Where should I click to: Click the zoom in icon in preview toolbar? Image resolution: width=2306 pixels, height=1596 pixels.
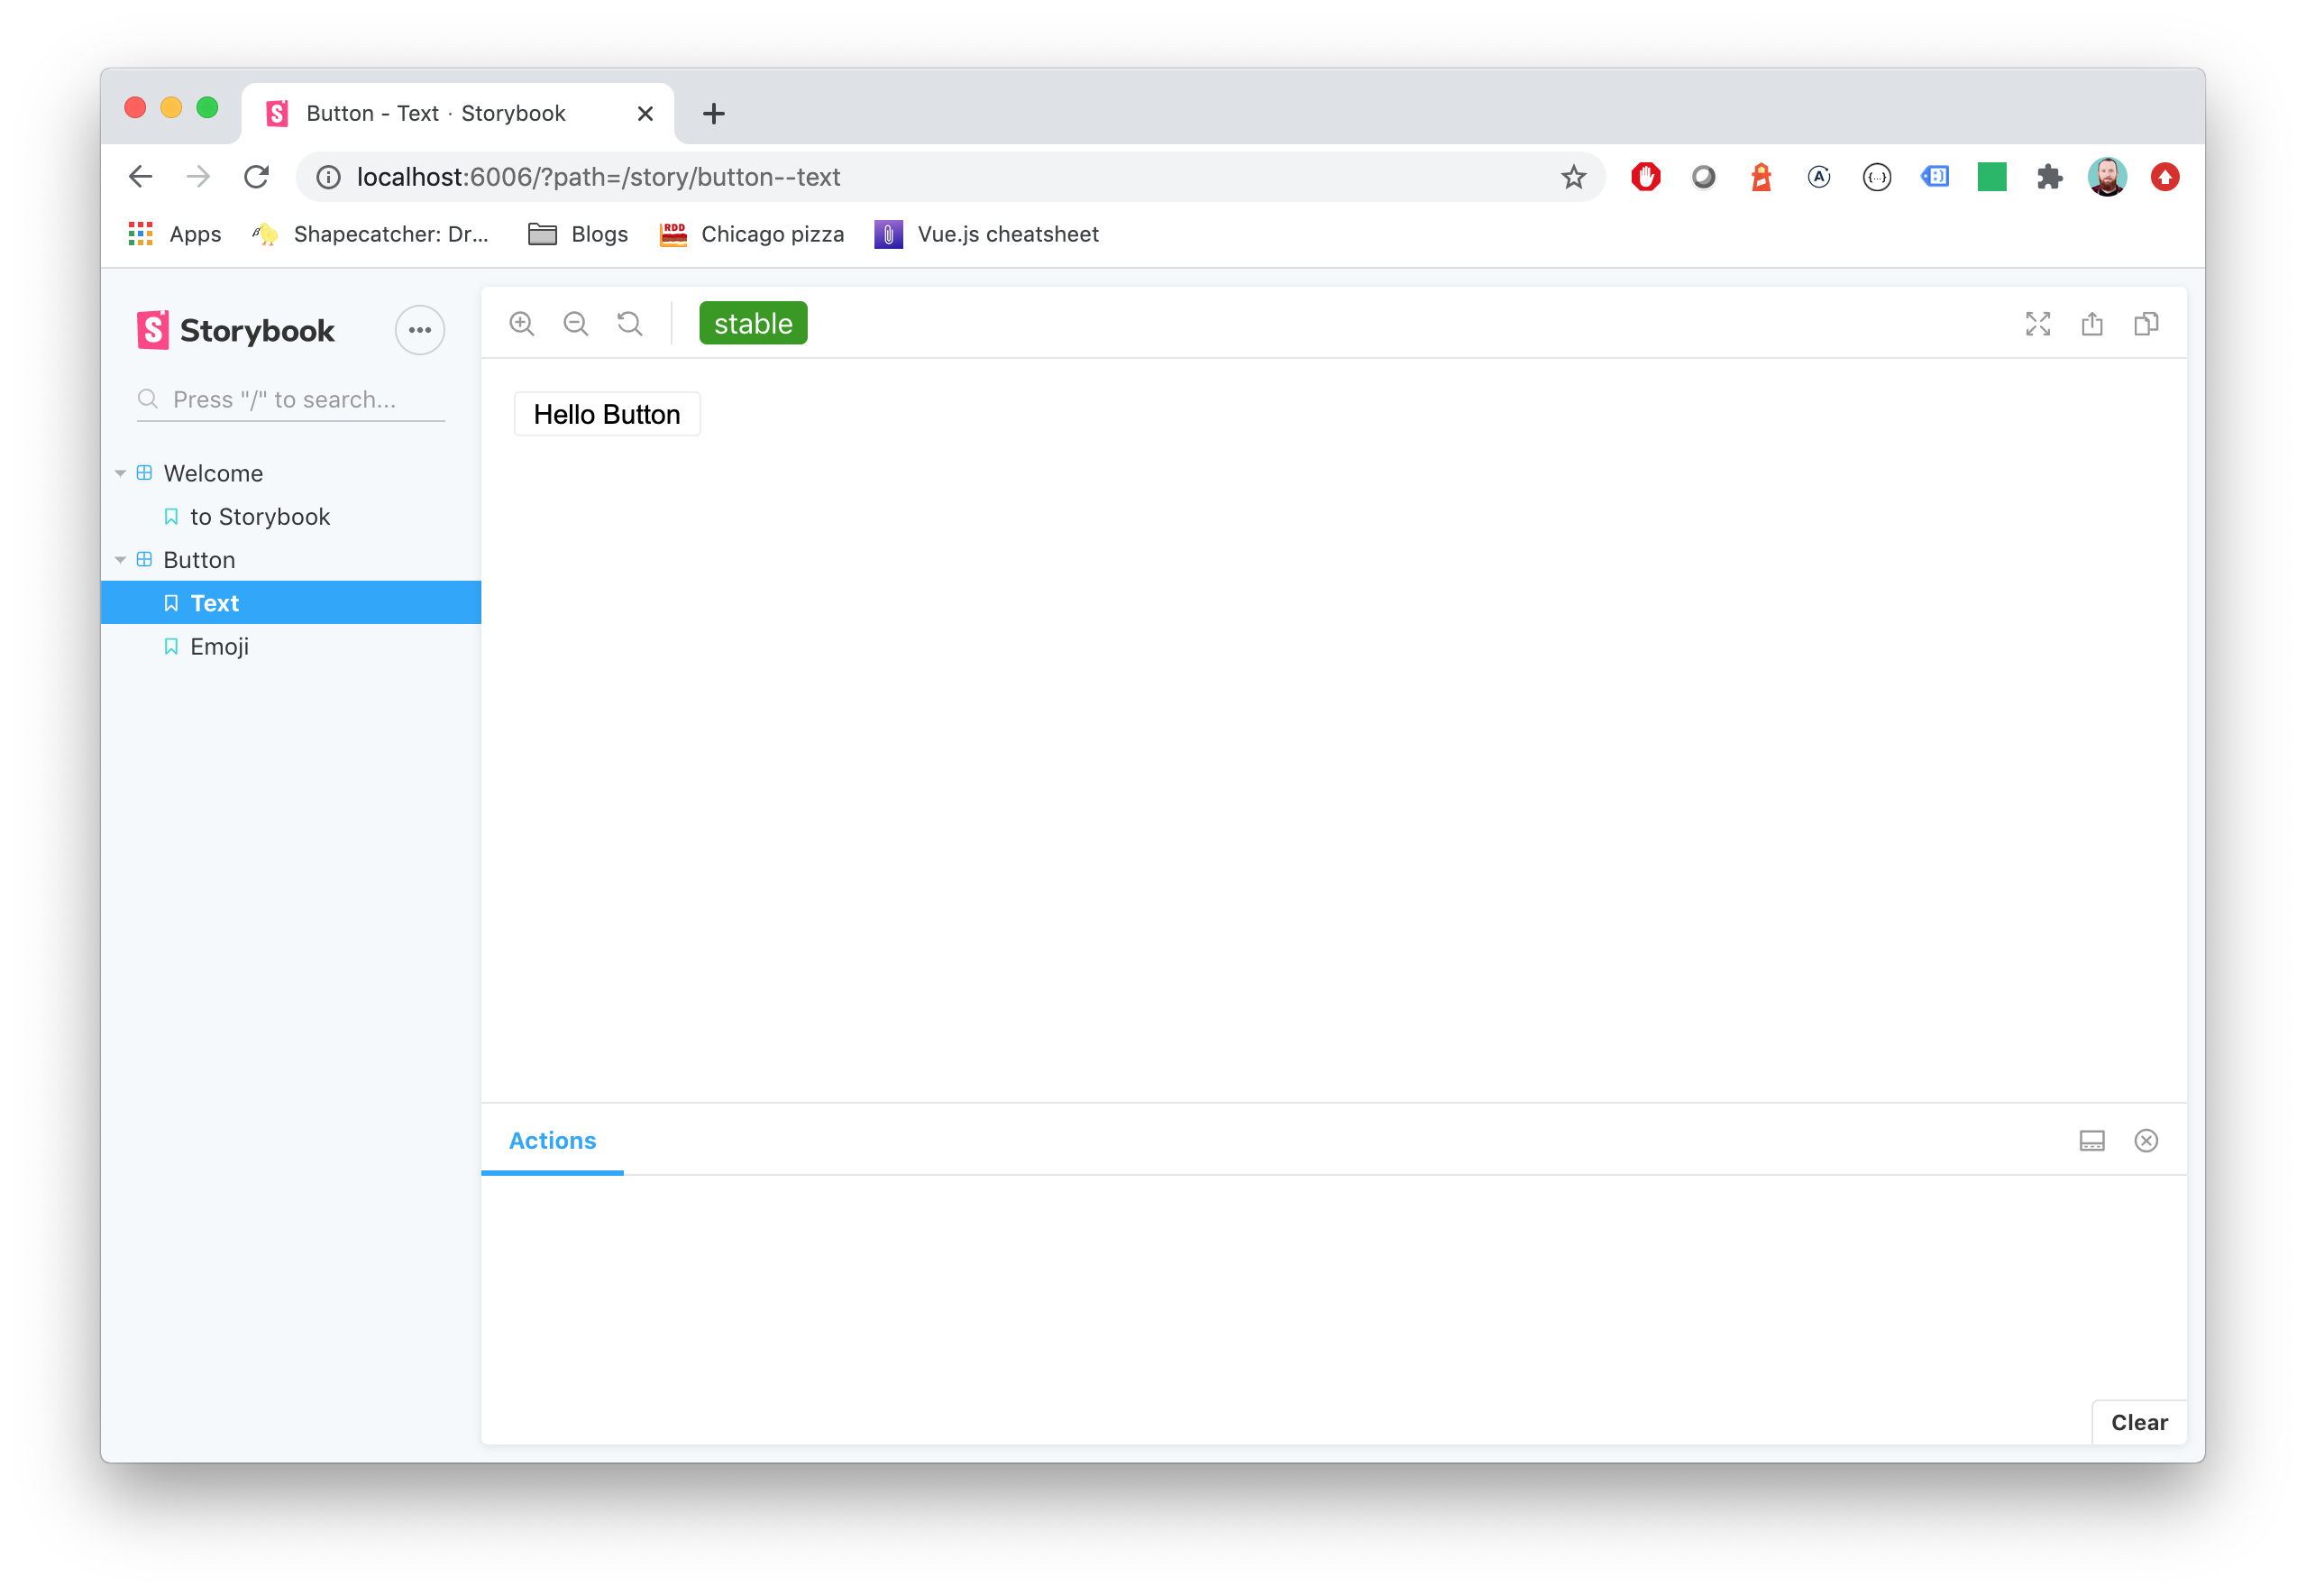coord(522,324)
